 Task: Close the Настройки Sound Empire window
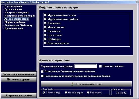click(137, 2)
